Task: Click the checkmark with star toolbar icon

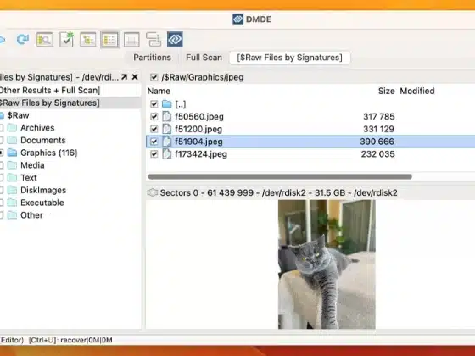Action: (67, 39)
